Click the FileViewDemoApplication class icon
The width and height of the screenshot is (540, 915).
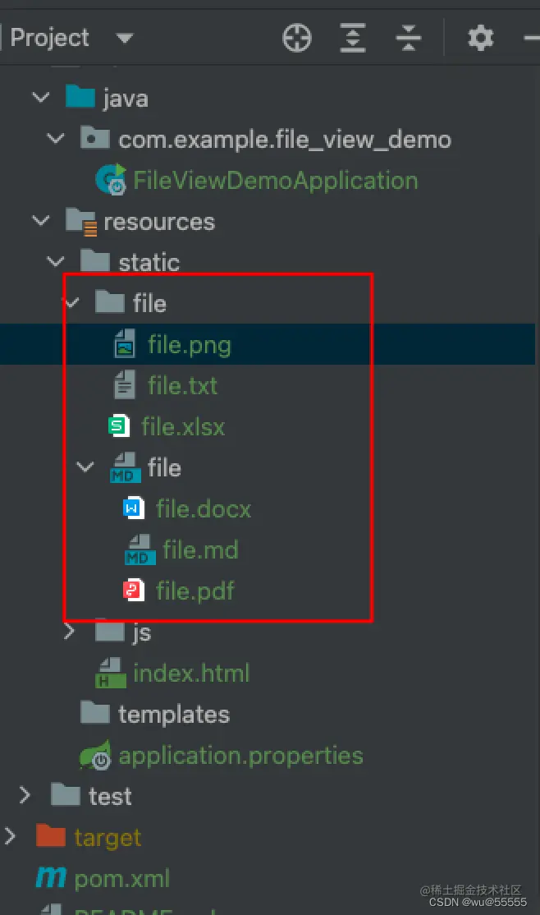[x=111, y=179]
